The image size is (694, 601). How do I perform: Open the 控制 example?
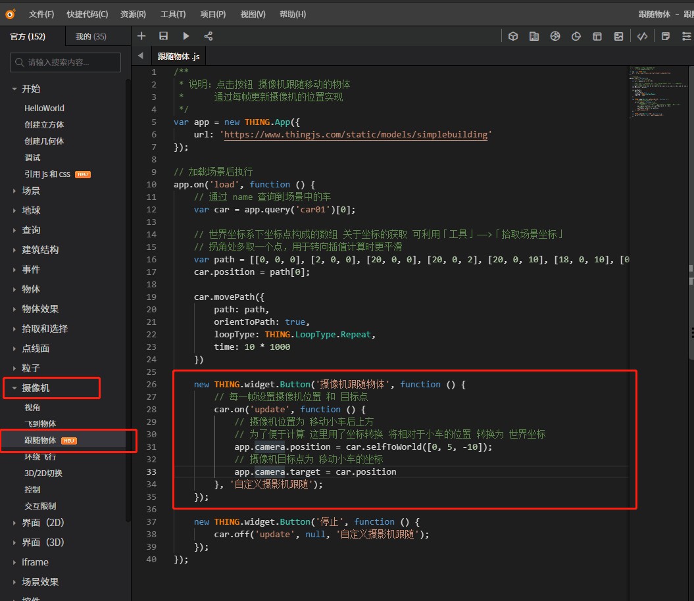pos(32,489)
